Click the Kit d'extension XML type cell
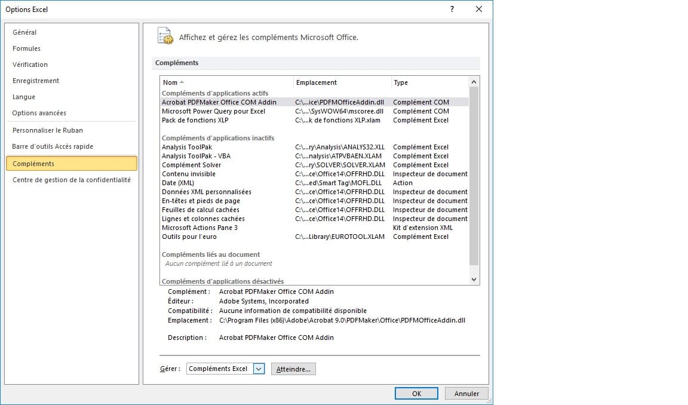The height and width of the screenshot is (405, 688). [423, 228]
